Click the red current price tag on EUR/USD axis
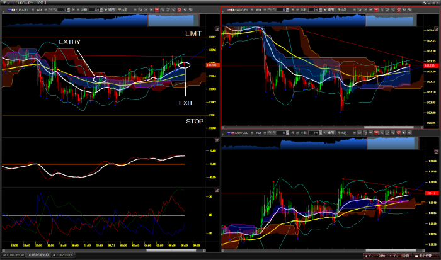 click(431, 193)
